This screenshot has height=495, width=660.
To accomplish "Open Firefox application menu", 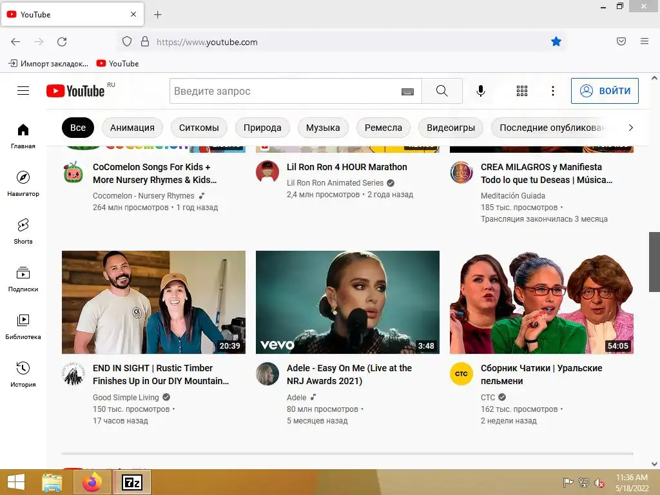I will coord(645,41).
